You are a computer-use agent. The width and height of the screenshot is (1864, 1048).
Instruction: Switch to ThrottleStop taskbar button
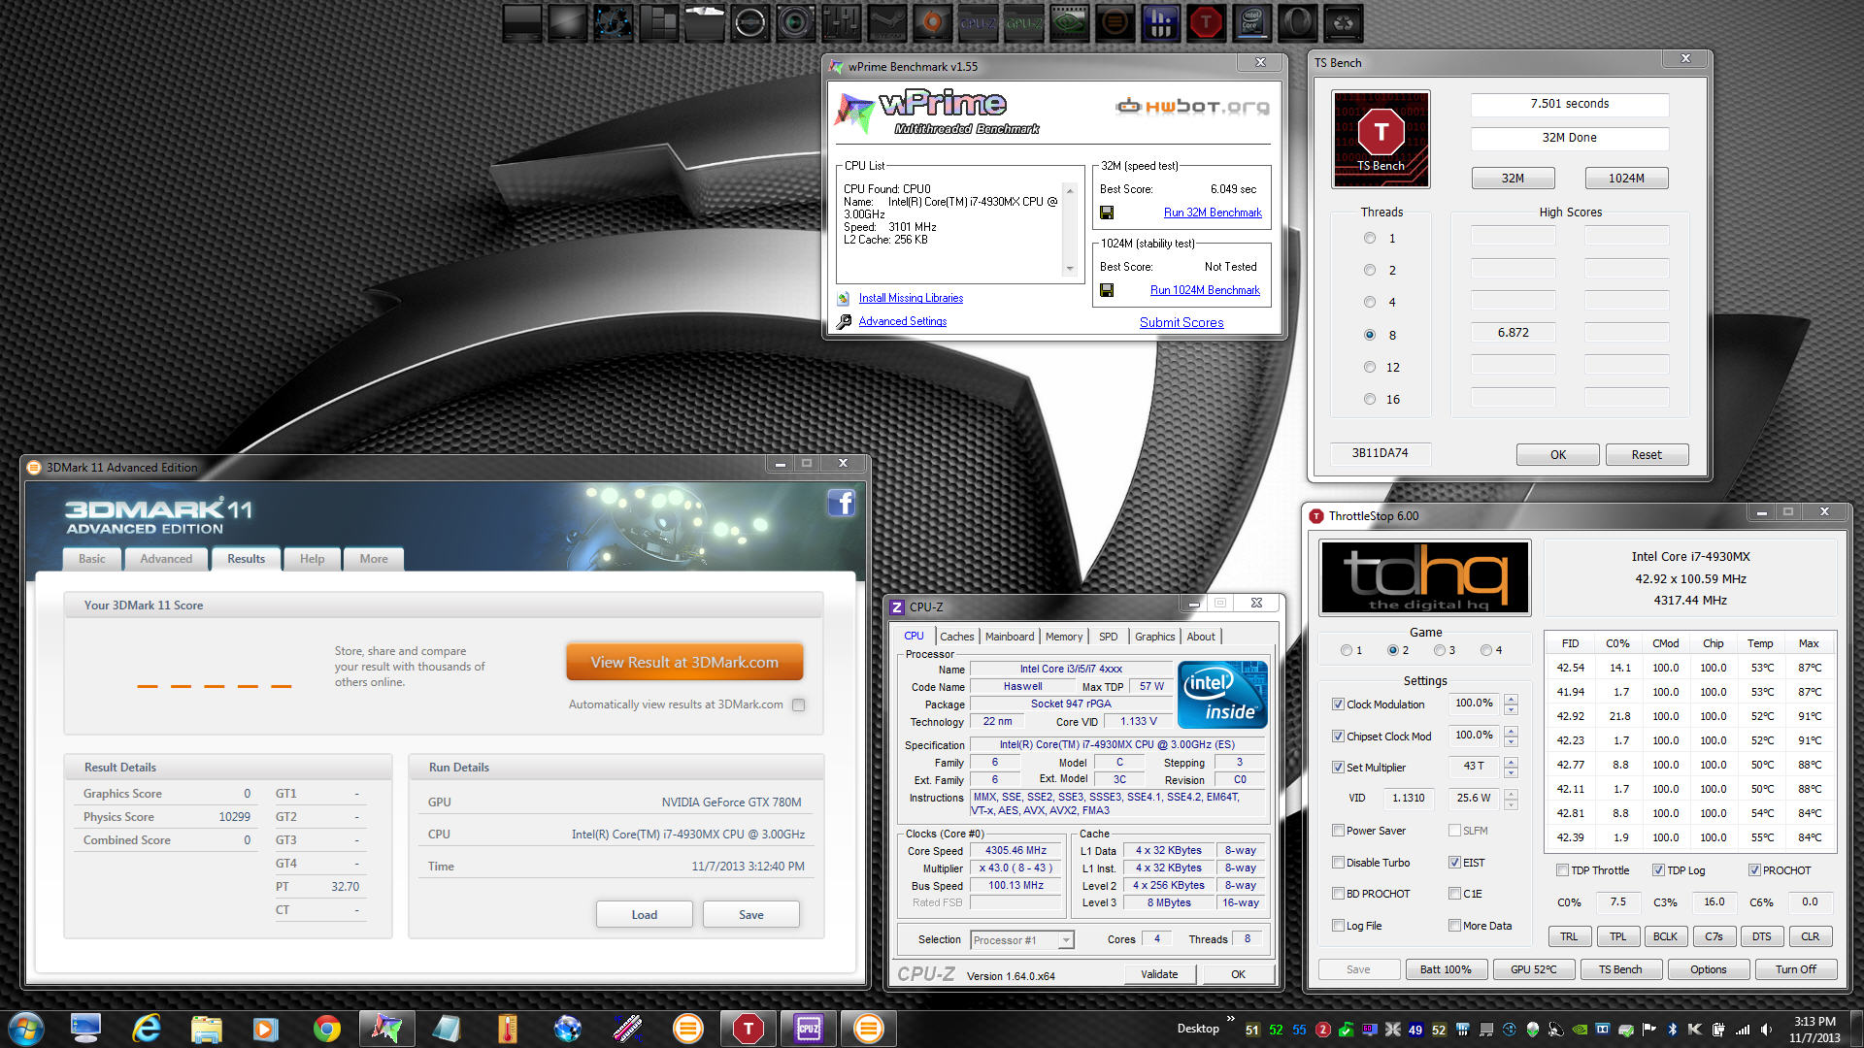(748, 1028)
